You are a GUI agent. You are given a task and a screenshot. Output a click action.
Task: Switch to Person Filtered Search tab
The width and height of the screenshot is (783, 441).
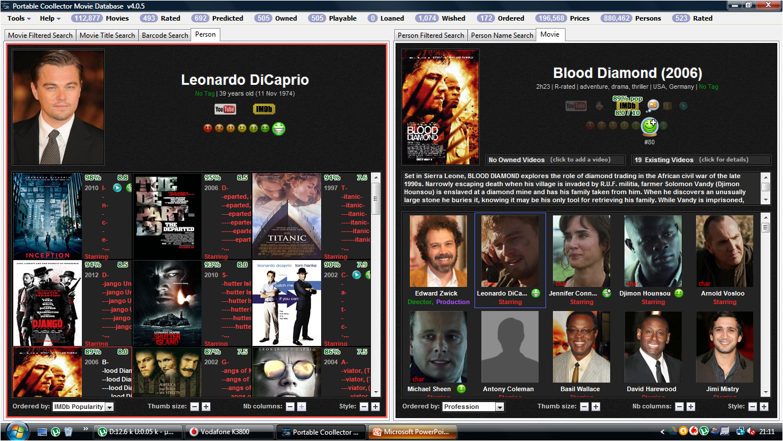[431, 36]
